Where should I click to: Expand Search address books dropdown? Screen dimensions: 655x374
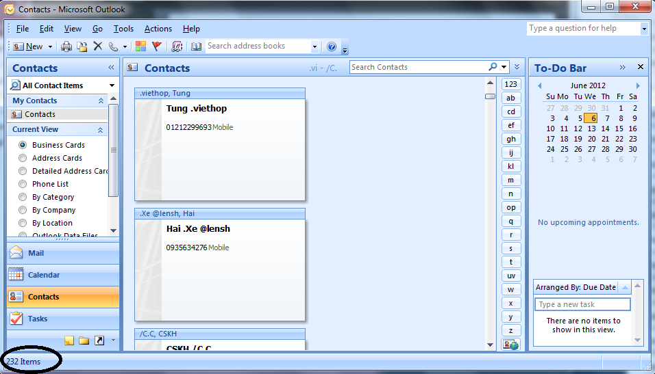pyautogui.click(x=314, y=46)
